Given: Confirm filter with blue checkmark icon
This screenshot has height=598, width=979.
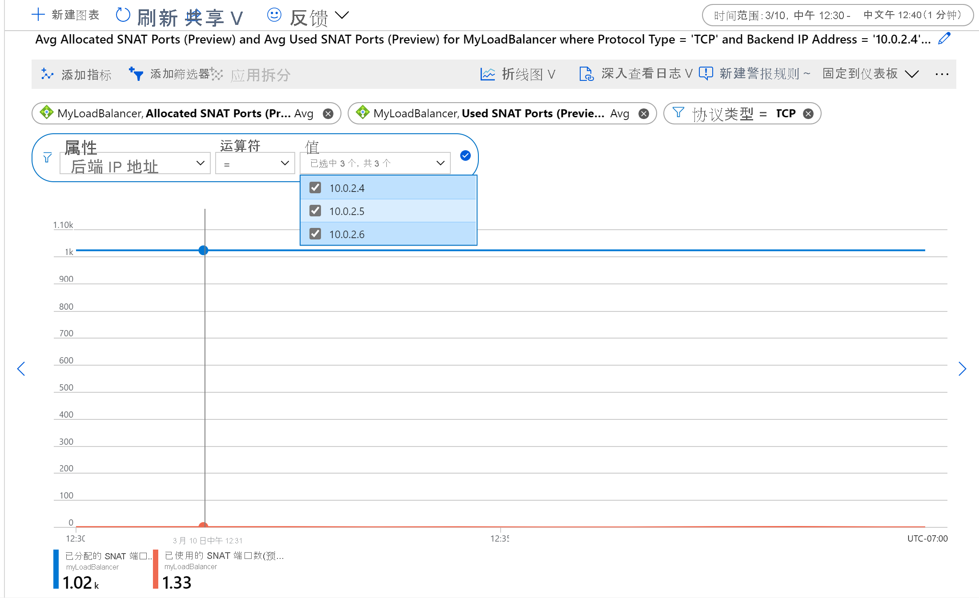Looking at the screenshot, I should (465, 155).
